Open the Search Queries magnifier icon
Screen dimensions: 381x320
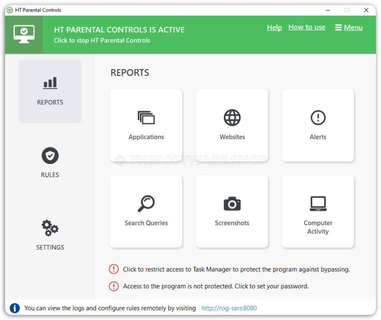pos(146,204)
